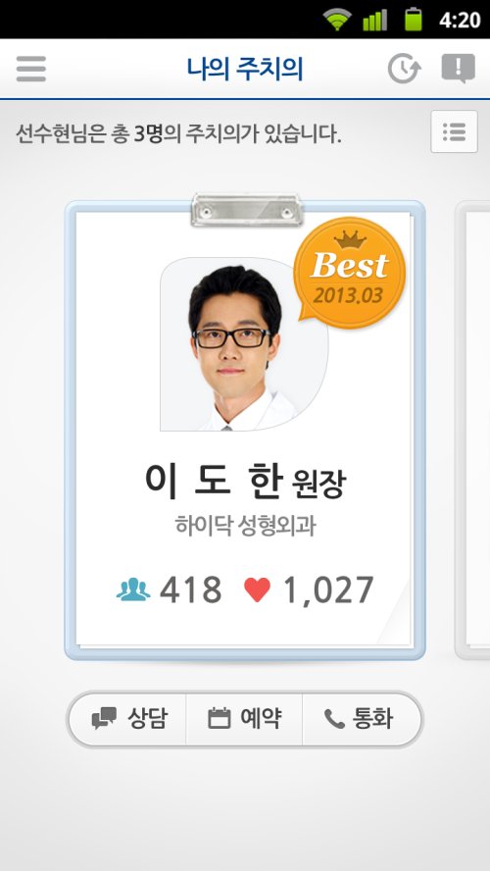490x871 pixels.
Task: Tap the battery status icon
Action: 413,20
